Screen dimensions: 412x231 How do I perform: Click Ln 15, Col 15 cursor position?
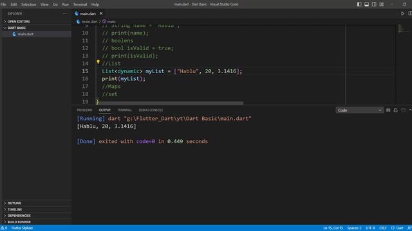tap(333, 228)
